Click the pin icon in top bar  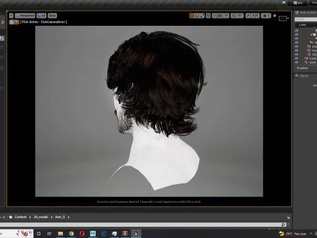click(284, 3)
